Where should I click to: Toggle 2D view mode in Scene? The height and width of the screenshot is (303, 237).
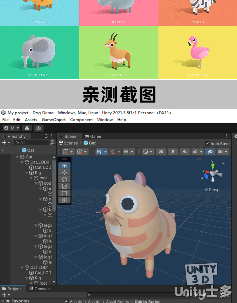tap(161, 152)
